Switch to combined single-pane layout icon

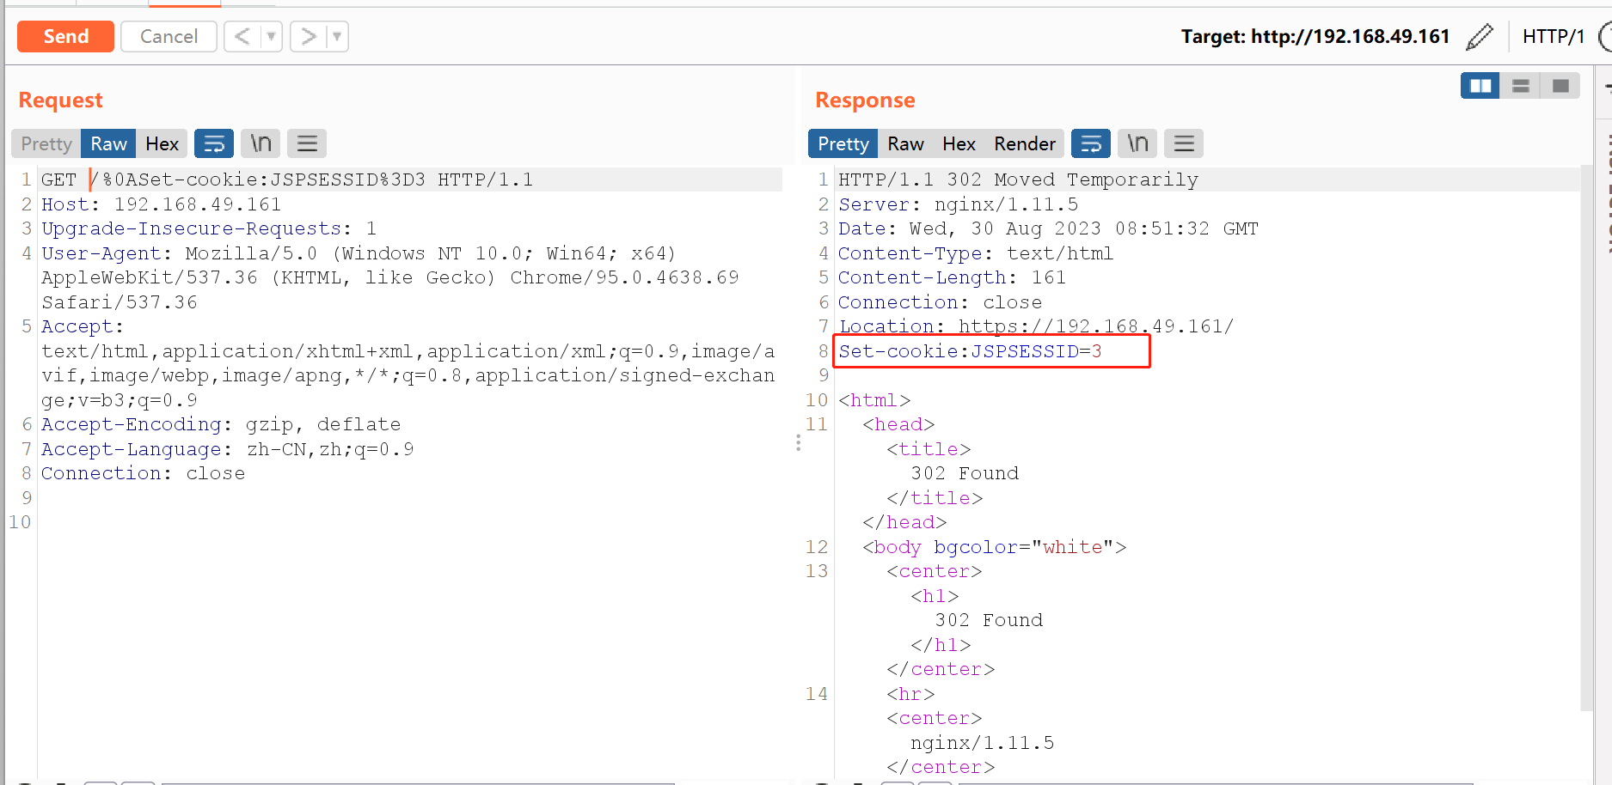coord(1560,86)
